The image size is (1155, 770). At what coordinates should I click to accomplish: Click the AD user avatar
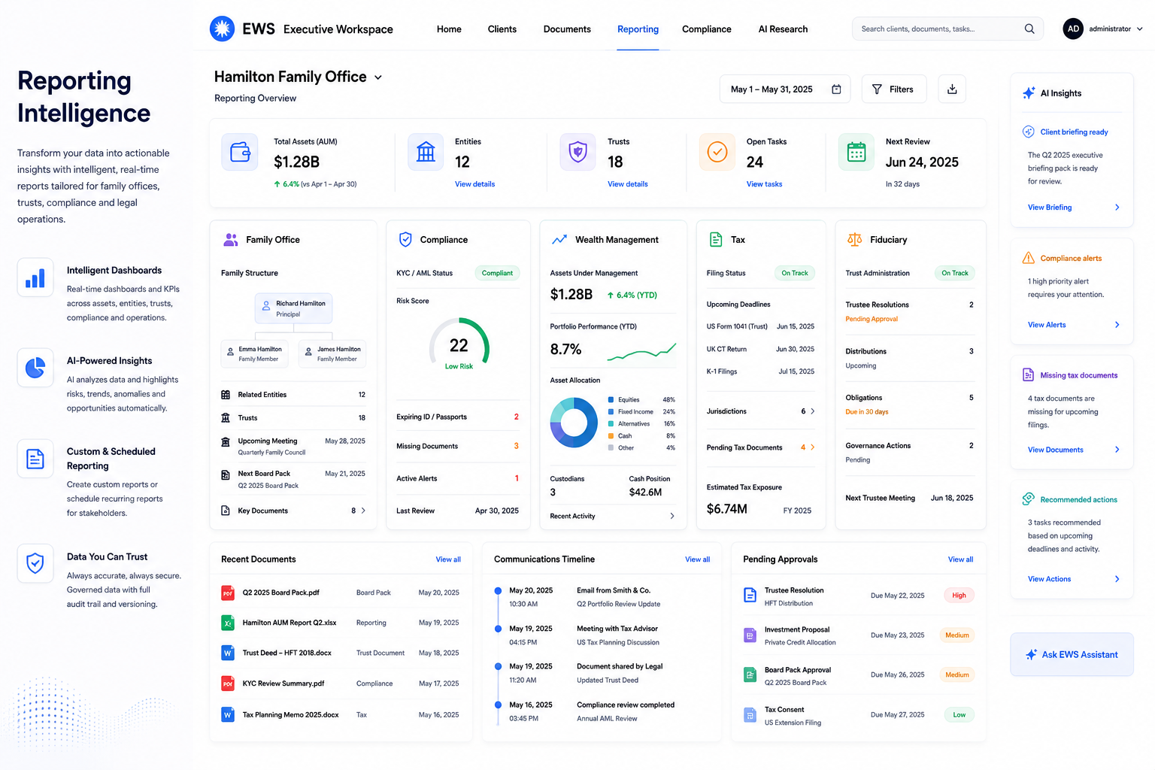pos(1073,29)
